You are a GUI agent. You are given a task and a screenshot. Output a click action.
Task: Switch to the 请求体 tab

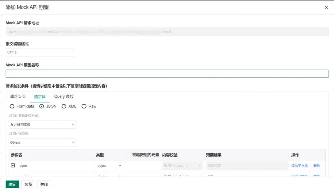pos(40,97)
